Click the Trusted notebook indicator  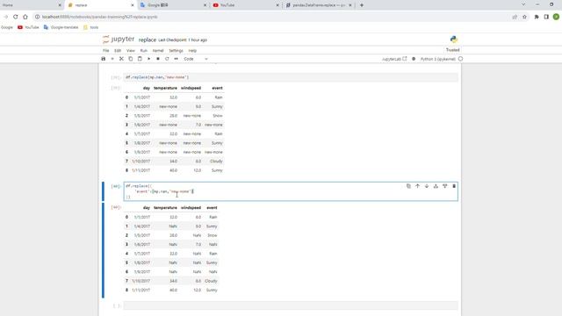[x=453, y=50]
